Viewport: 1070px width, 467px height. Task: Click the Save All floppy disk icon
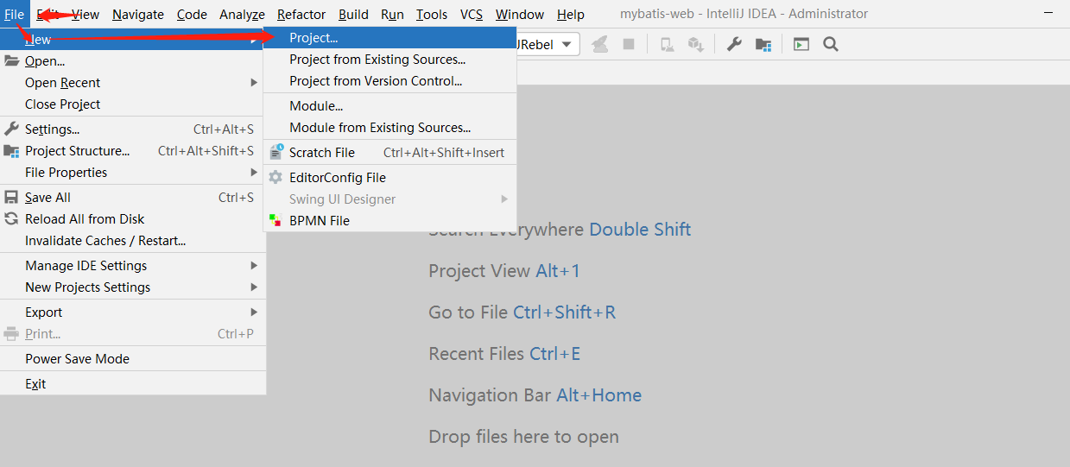tap(11, 197)
